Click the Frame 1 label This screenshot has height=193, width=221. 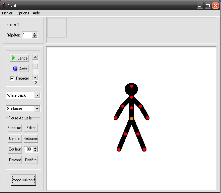(13, 24)
